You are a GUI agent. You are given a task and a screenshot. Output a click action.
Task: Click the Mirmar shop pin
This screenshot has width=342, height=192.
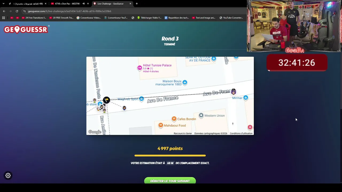point(246,98)
